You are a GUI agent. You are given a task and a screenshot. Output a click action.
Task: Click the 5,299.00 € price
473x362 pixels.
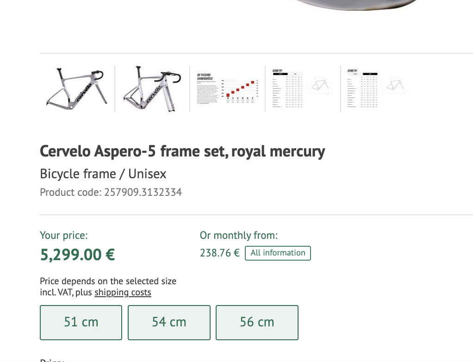77,255
